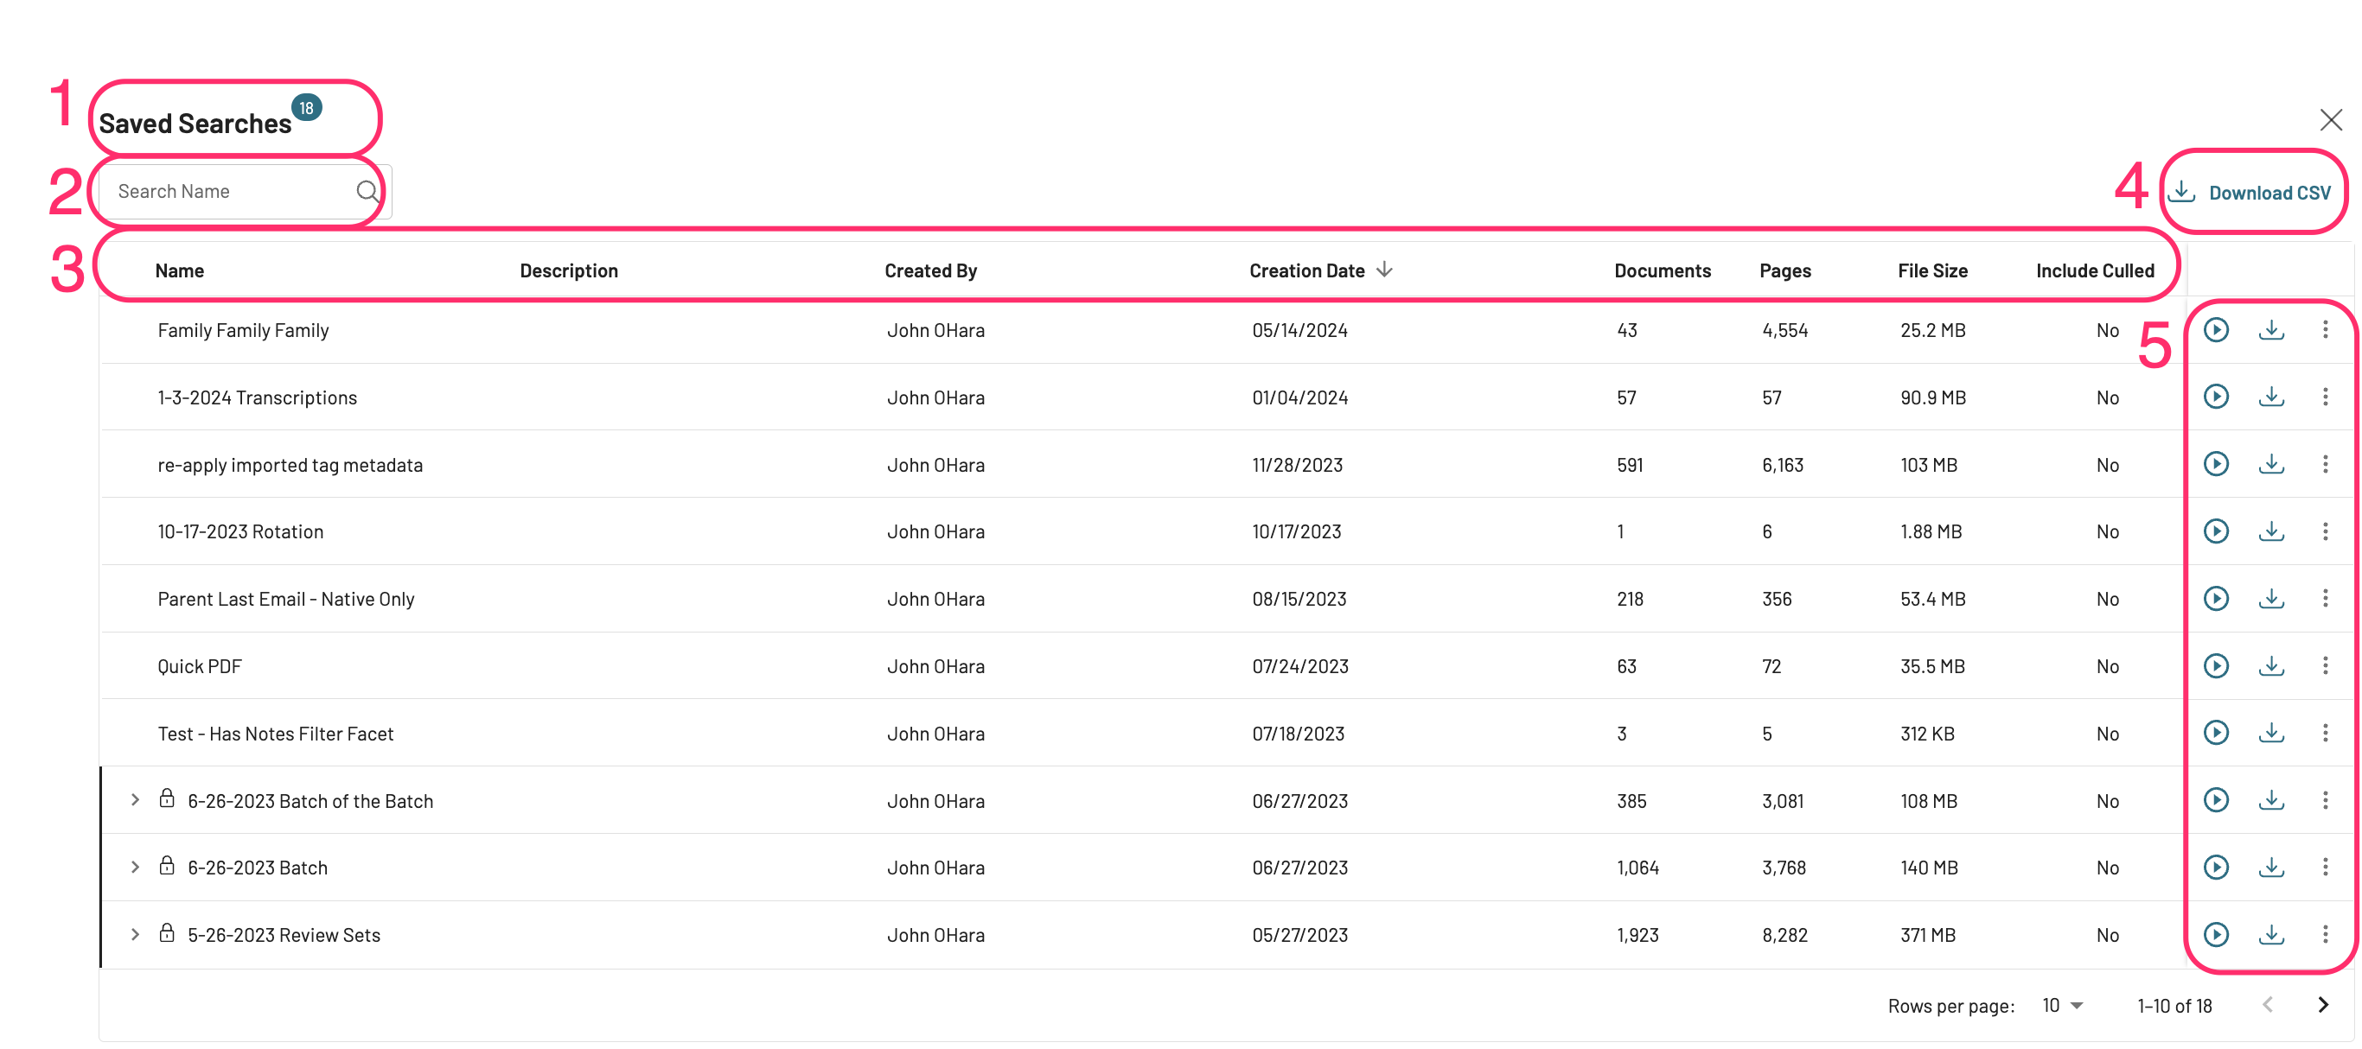The width and height of the screenshot is (2362, 1049).
Task: Run the Quick PDF saved search
Action: (x=2216, y=666)
